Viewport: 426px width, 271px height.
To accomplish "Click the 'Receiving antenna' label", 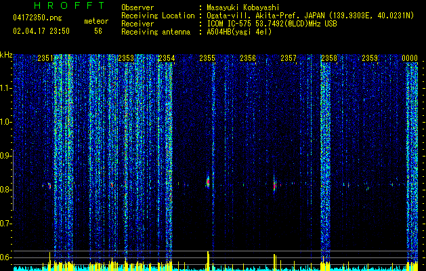I will [x=156, y=32].
